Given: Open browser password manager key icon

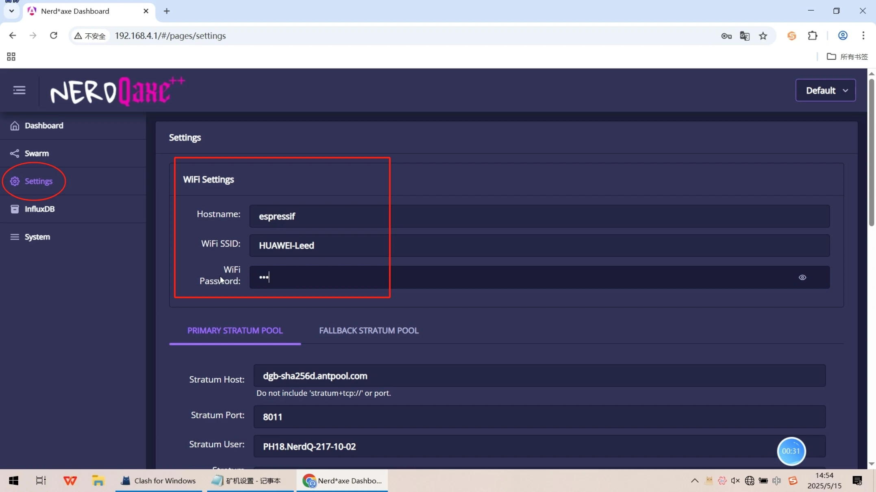Looking at the screenshot, I should click(726, 36).
